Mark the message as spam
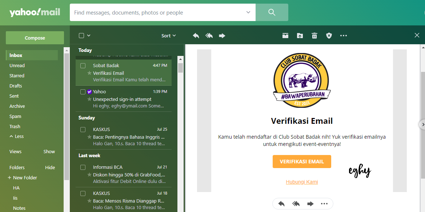The image size is (425, 212). [x=329, y=36]
